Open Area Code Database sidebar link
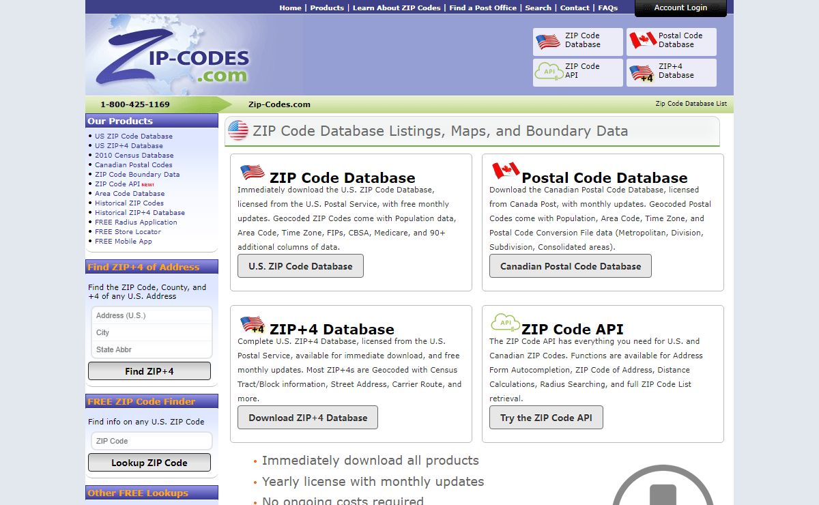This screenshot has height=505, width=819. [130, 193]
